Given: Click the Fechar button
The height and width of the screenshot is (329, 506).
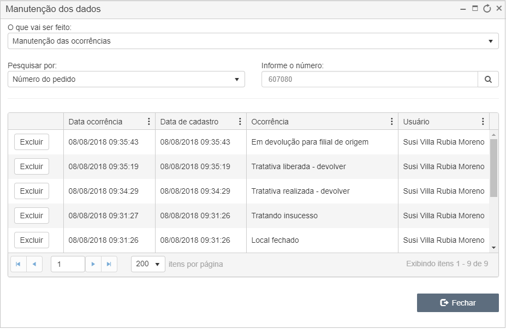Looking at the screenshot, I should tap(457, 303).
